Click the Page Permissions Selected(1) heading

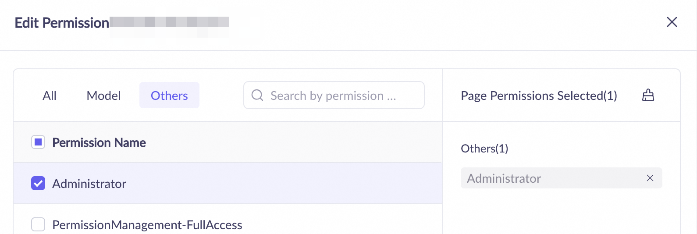[x=539, y=96]
